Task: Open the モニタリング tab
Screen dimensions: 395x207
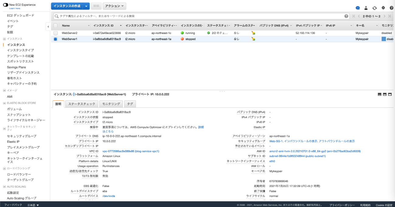Action: tap(111, 104)
